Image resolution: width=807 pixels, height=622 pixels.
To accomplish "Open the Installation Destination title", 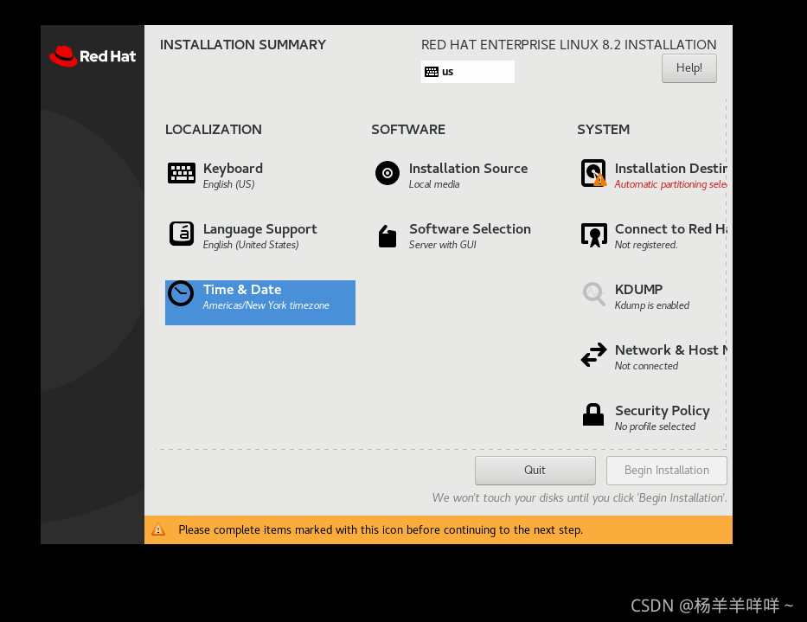I will pos(670,169).
